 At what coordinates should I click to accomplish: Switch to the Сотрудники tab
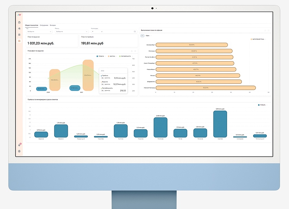44,25
